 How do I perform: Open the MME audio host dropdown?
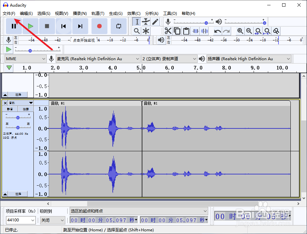(26, 59)
